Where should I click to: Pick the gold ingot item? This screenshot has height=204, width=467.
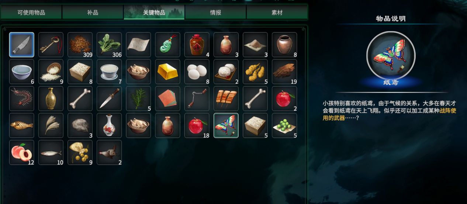167,72
